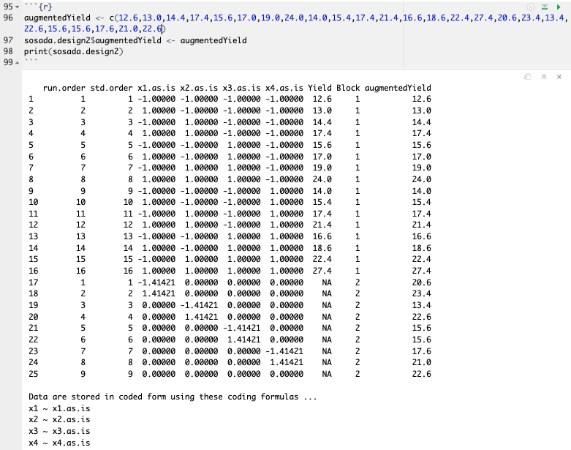Click line number 96 in gutter
The image size is (571, 450).
click(8, 17)
